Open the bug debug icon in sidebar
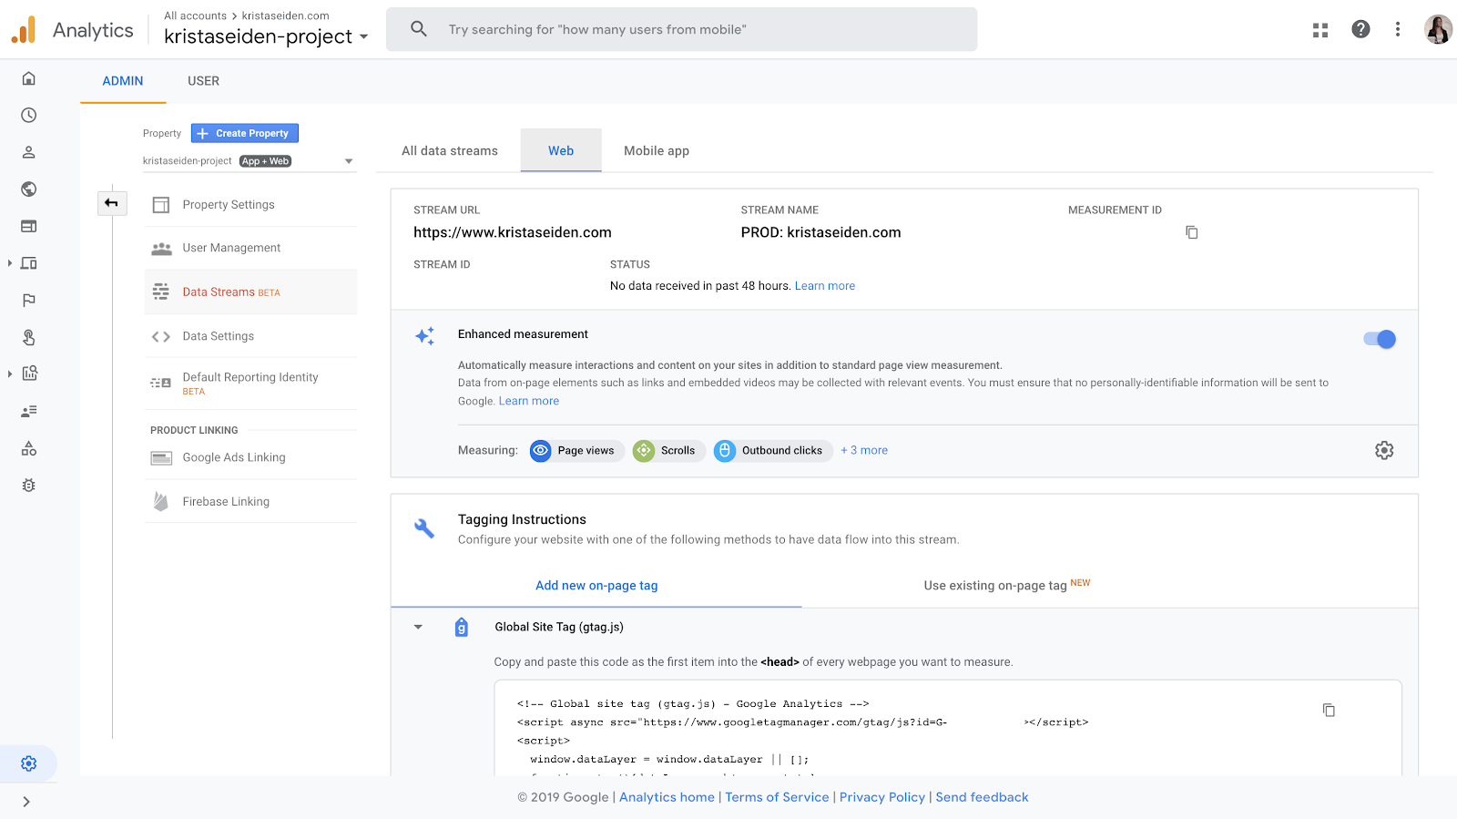 pos(29,486)
